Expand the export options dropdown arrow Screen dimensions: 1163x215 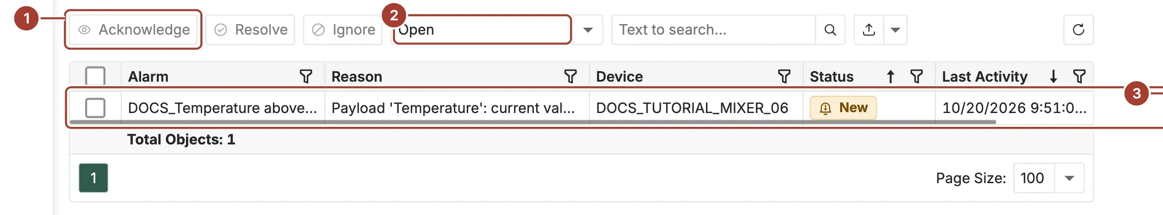click(x=896, y=30)
